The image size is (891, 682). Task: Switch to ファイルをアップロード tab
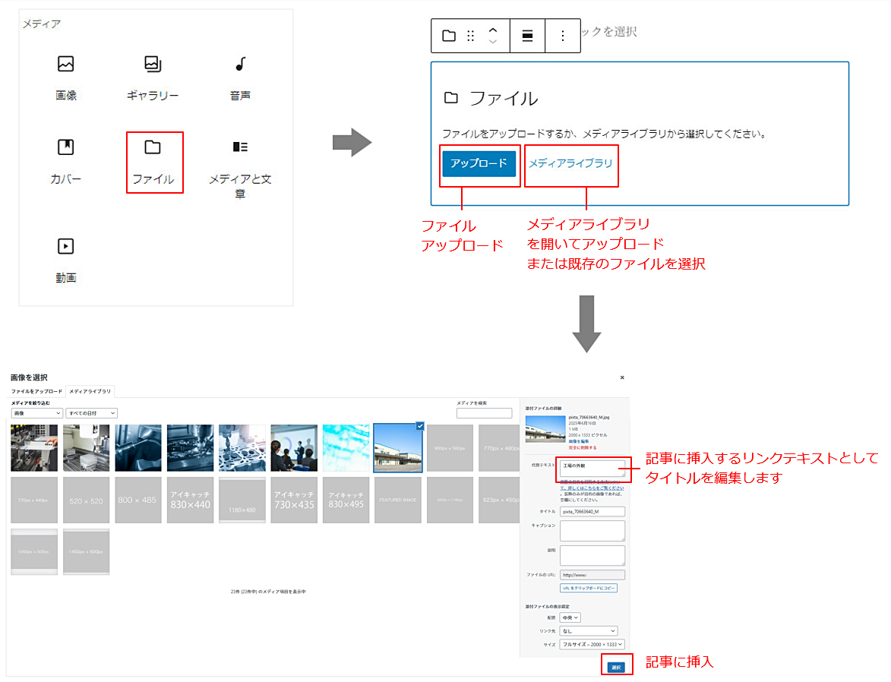click(36, 392)
